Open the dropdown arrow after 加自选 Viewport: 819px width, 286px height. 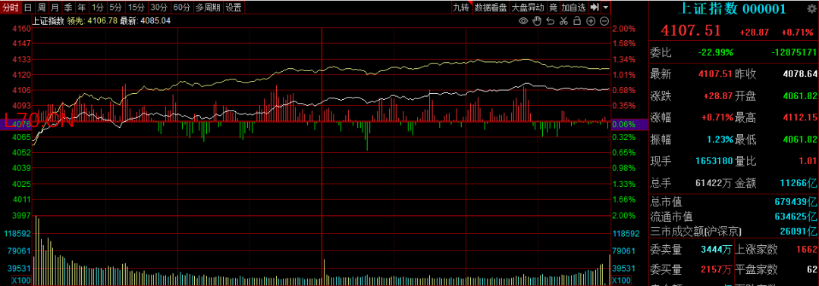[x=605, y=8]
